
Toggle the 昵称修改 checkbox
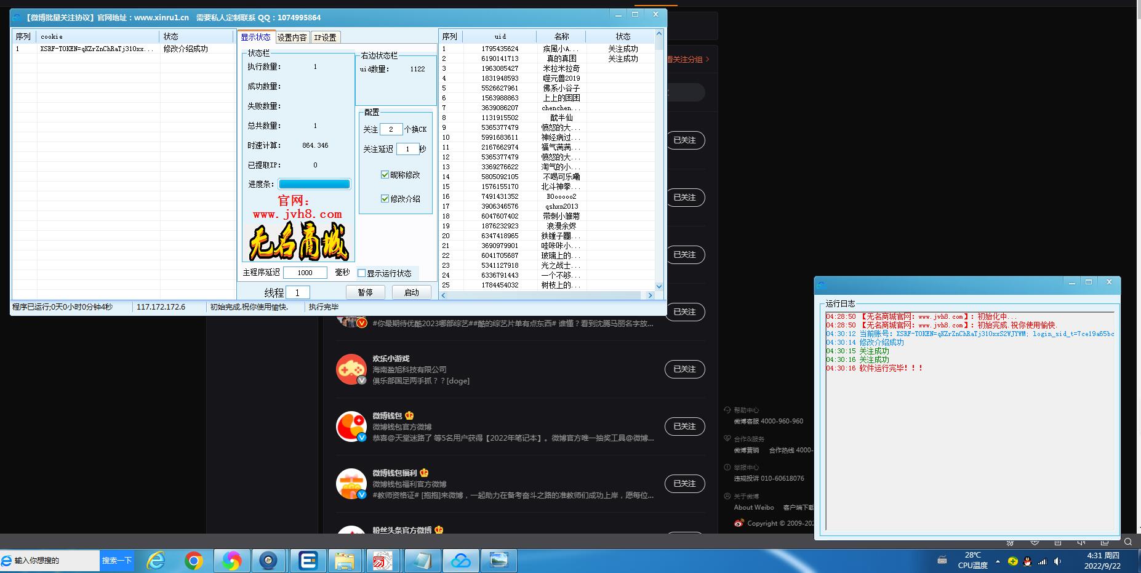[x=385, y=175]
